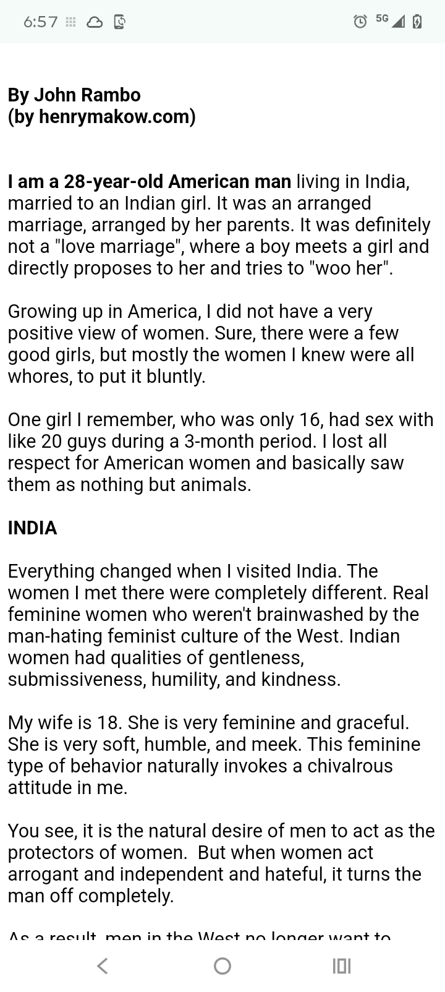445x992 pixels.
Task: Click bold "I am a 28-year-old American man"
Action: [x=150, y=182]
